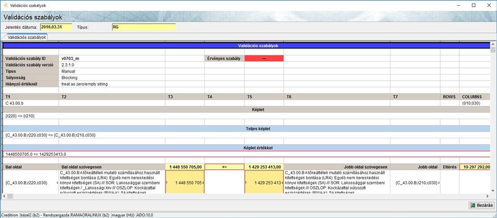Image resolution: width=497 pixels, height=218 pixels.
Task: Select the C 43.00.b table cell
Action: [31, 103]
